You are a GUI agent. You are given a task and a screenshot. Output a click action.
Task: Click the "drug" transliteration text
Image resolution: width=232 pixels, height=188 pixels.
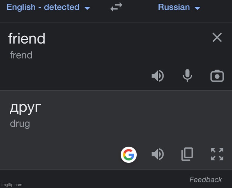(20, 124)
